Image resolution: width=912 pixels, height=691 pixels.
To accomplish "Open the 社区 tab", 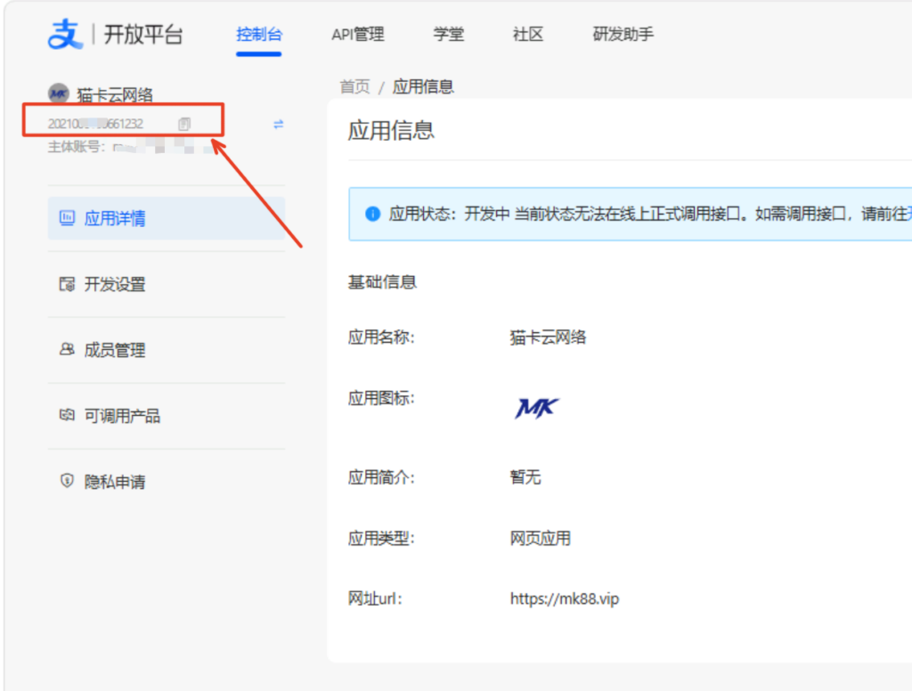I will 527,35.
